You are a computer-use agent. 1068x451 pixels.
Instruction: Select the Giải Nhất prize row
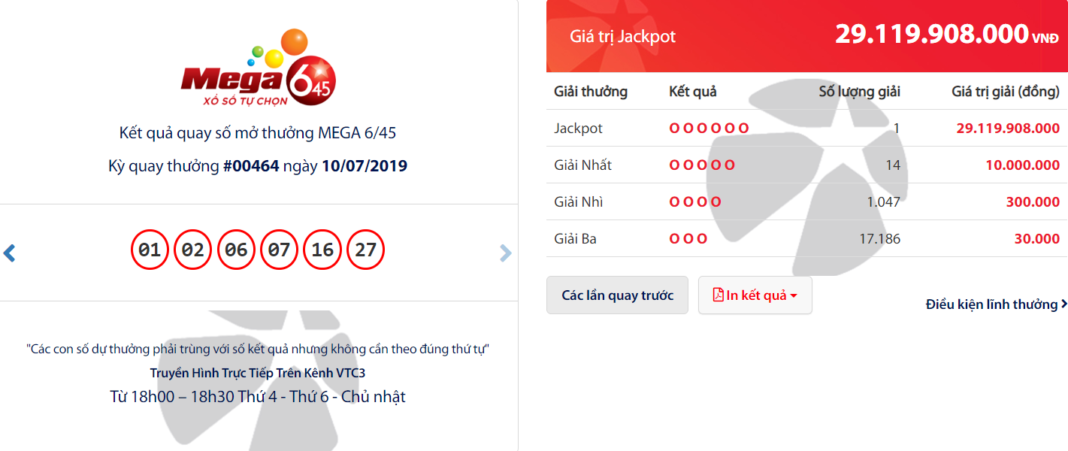806,165
